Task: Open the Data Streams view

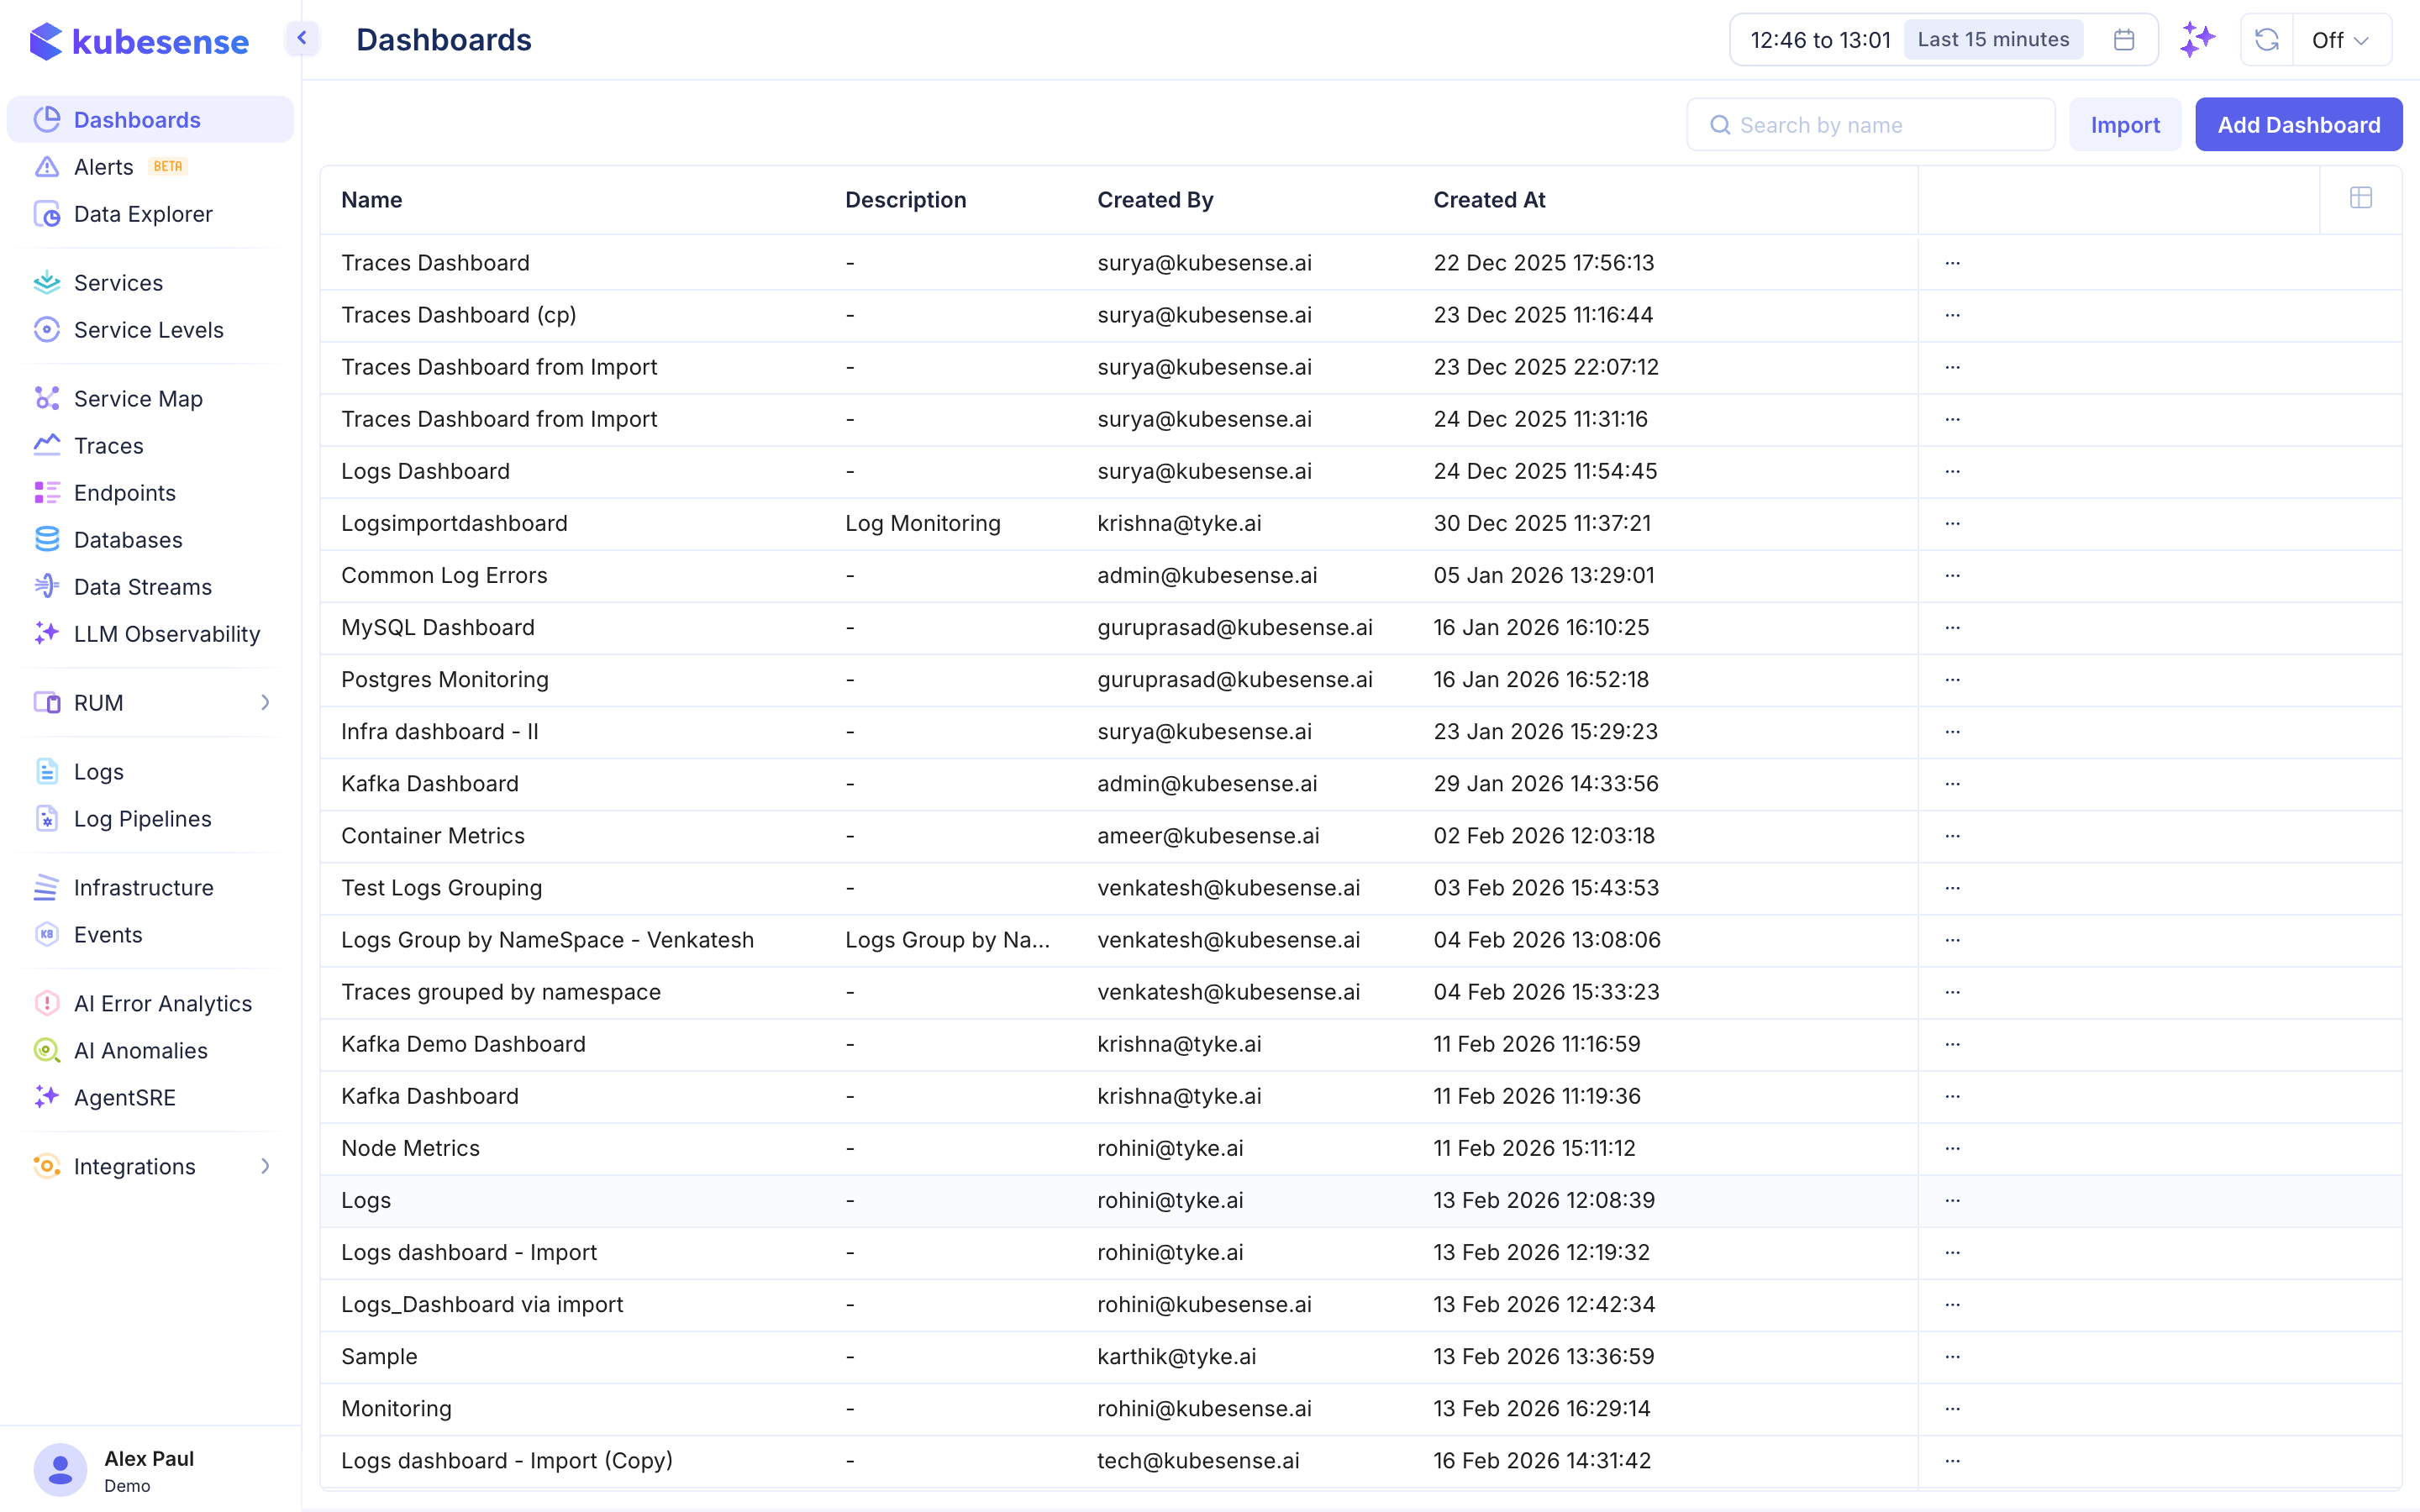Action: [x=142, y=586]
